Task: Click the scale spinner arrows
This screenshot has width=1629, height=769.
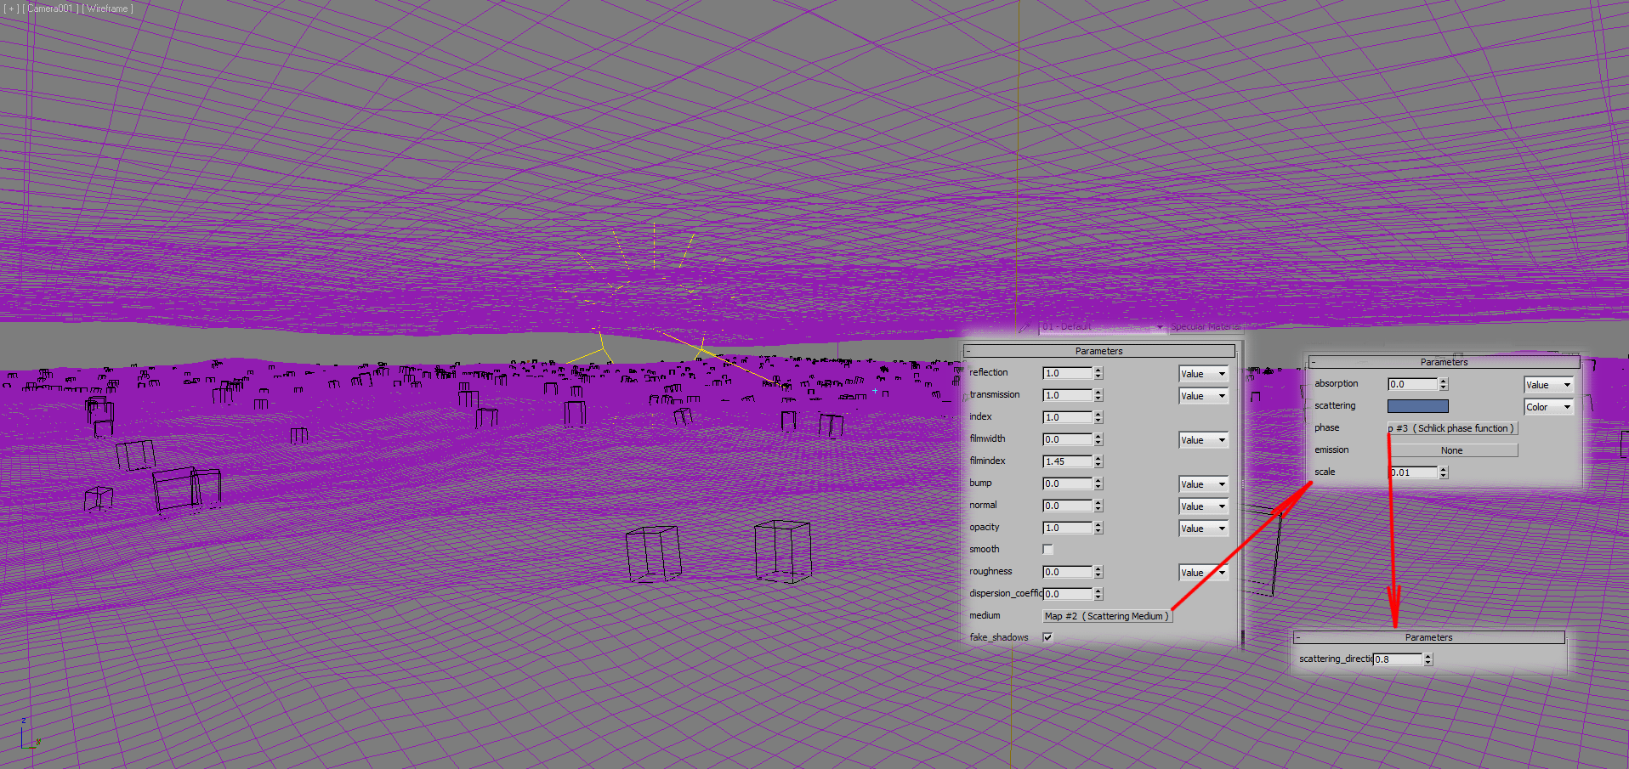Action: point(1444,472)
